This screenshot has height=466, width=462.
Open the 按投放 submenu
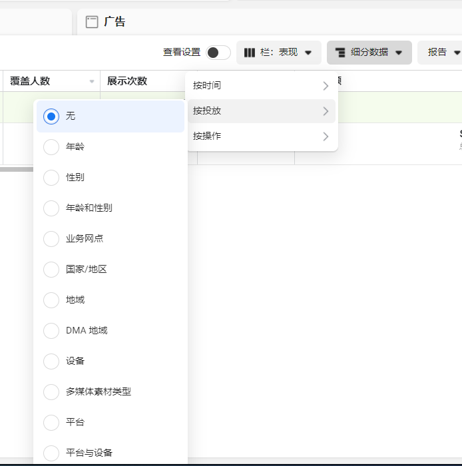pyautogui.click(x=262, y=111)
